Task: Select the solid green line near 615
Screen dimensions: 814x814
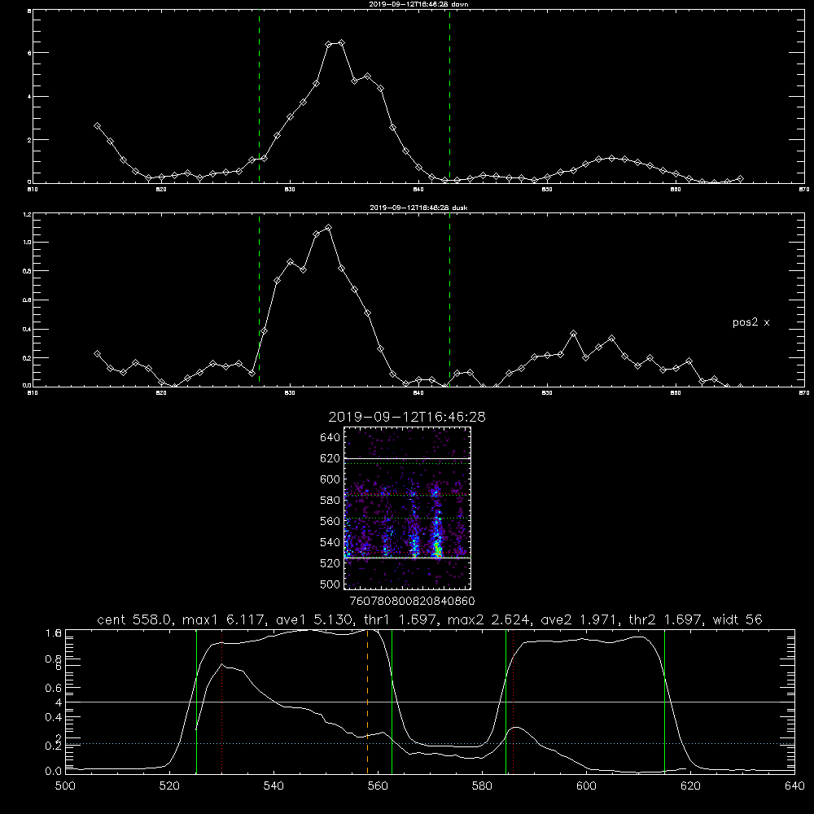Action: click(x=664, y=701)
